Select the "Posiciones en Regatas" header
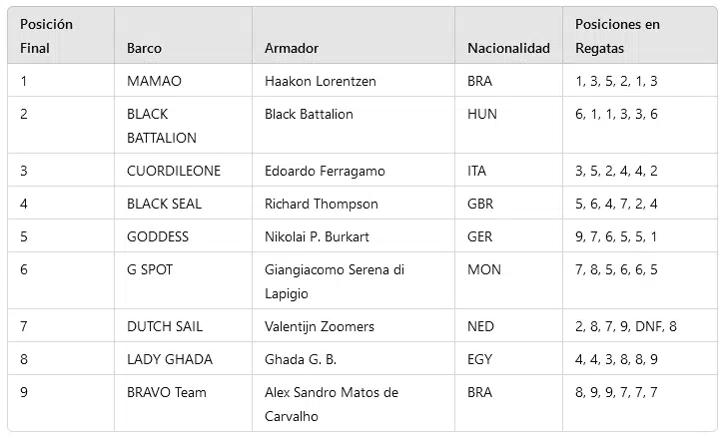723x437 pixels. tap(617, 36)
